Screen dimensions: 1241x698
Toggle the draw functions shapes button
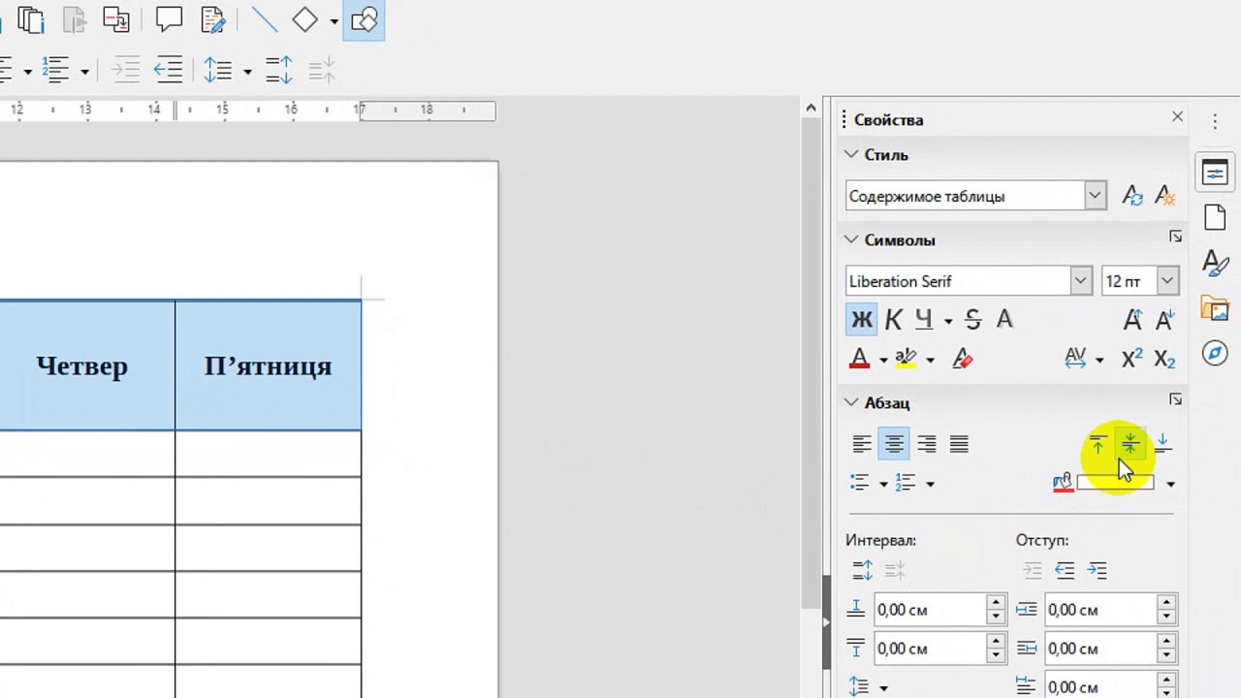click(x=365, y=19)
